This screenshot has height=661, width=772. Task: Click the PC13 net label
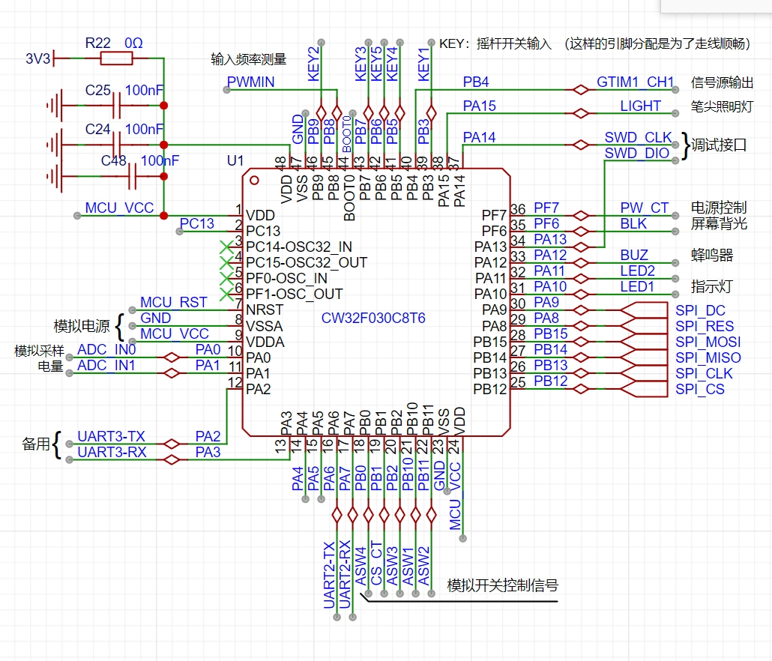point(197,223)
